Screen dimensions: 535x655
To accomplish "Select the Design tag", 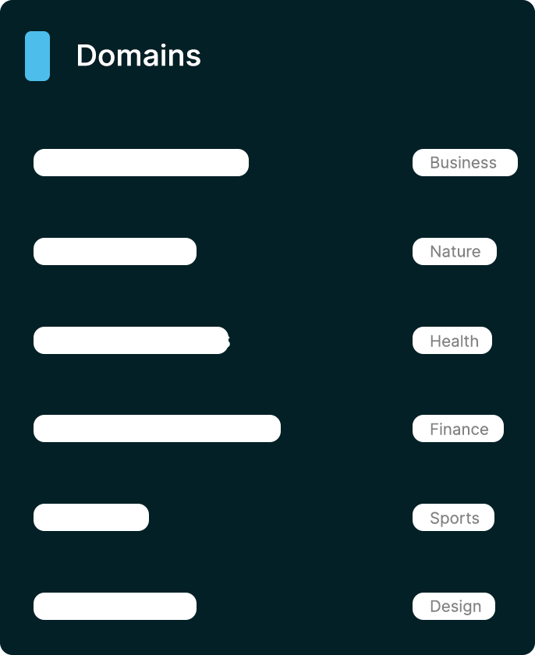I will 454,606.
